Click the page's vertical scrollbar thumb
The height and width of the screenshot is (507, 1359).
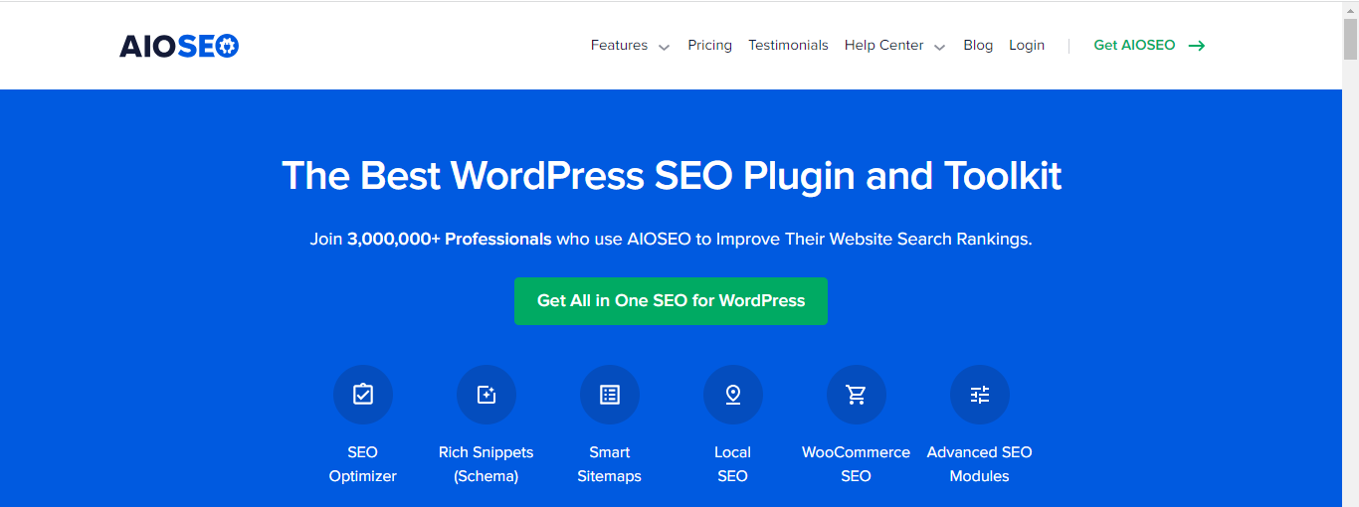point(1350,39)
